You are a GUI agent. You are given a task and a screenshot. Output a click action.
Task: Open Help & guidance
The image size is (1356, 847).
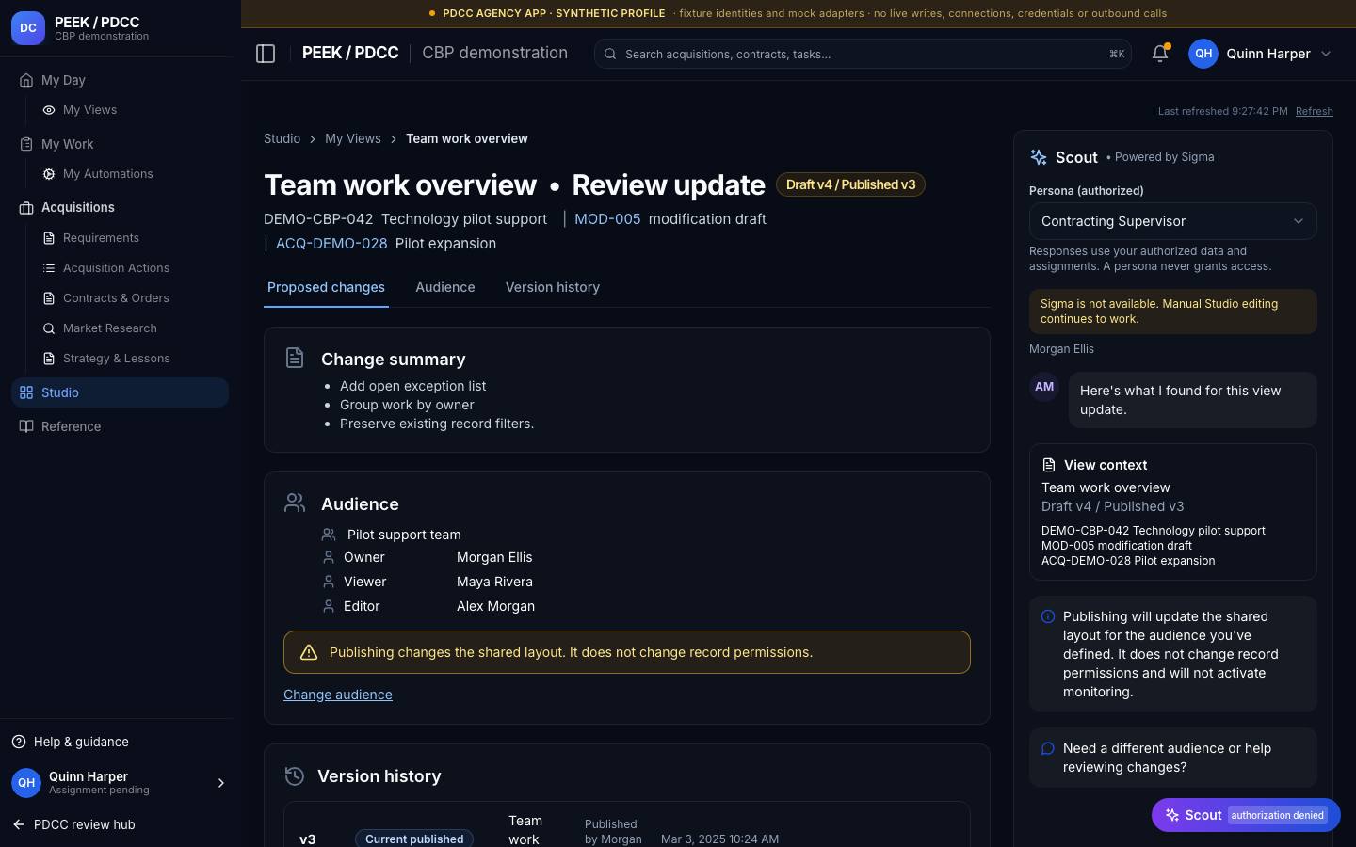click(x=81, y=742)
